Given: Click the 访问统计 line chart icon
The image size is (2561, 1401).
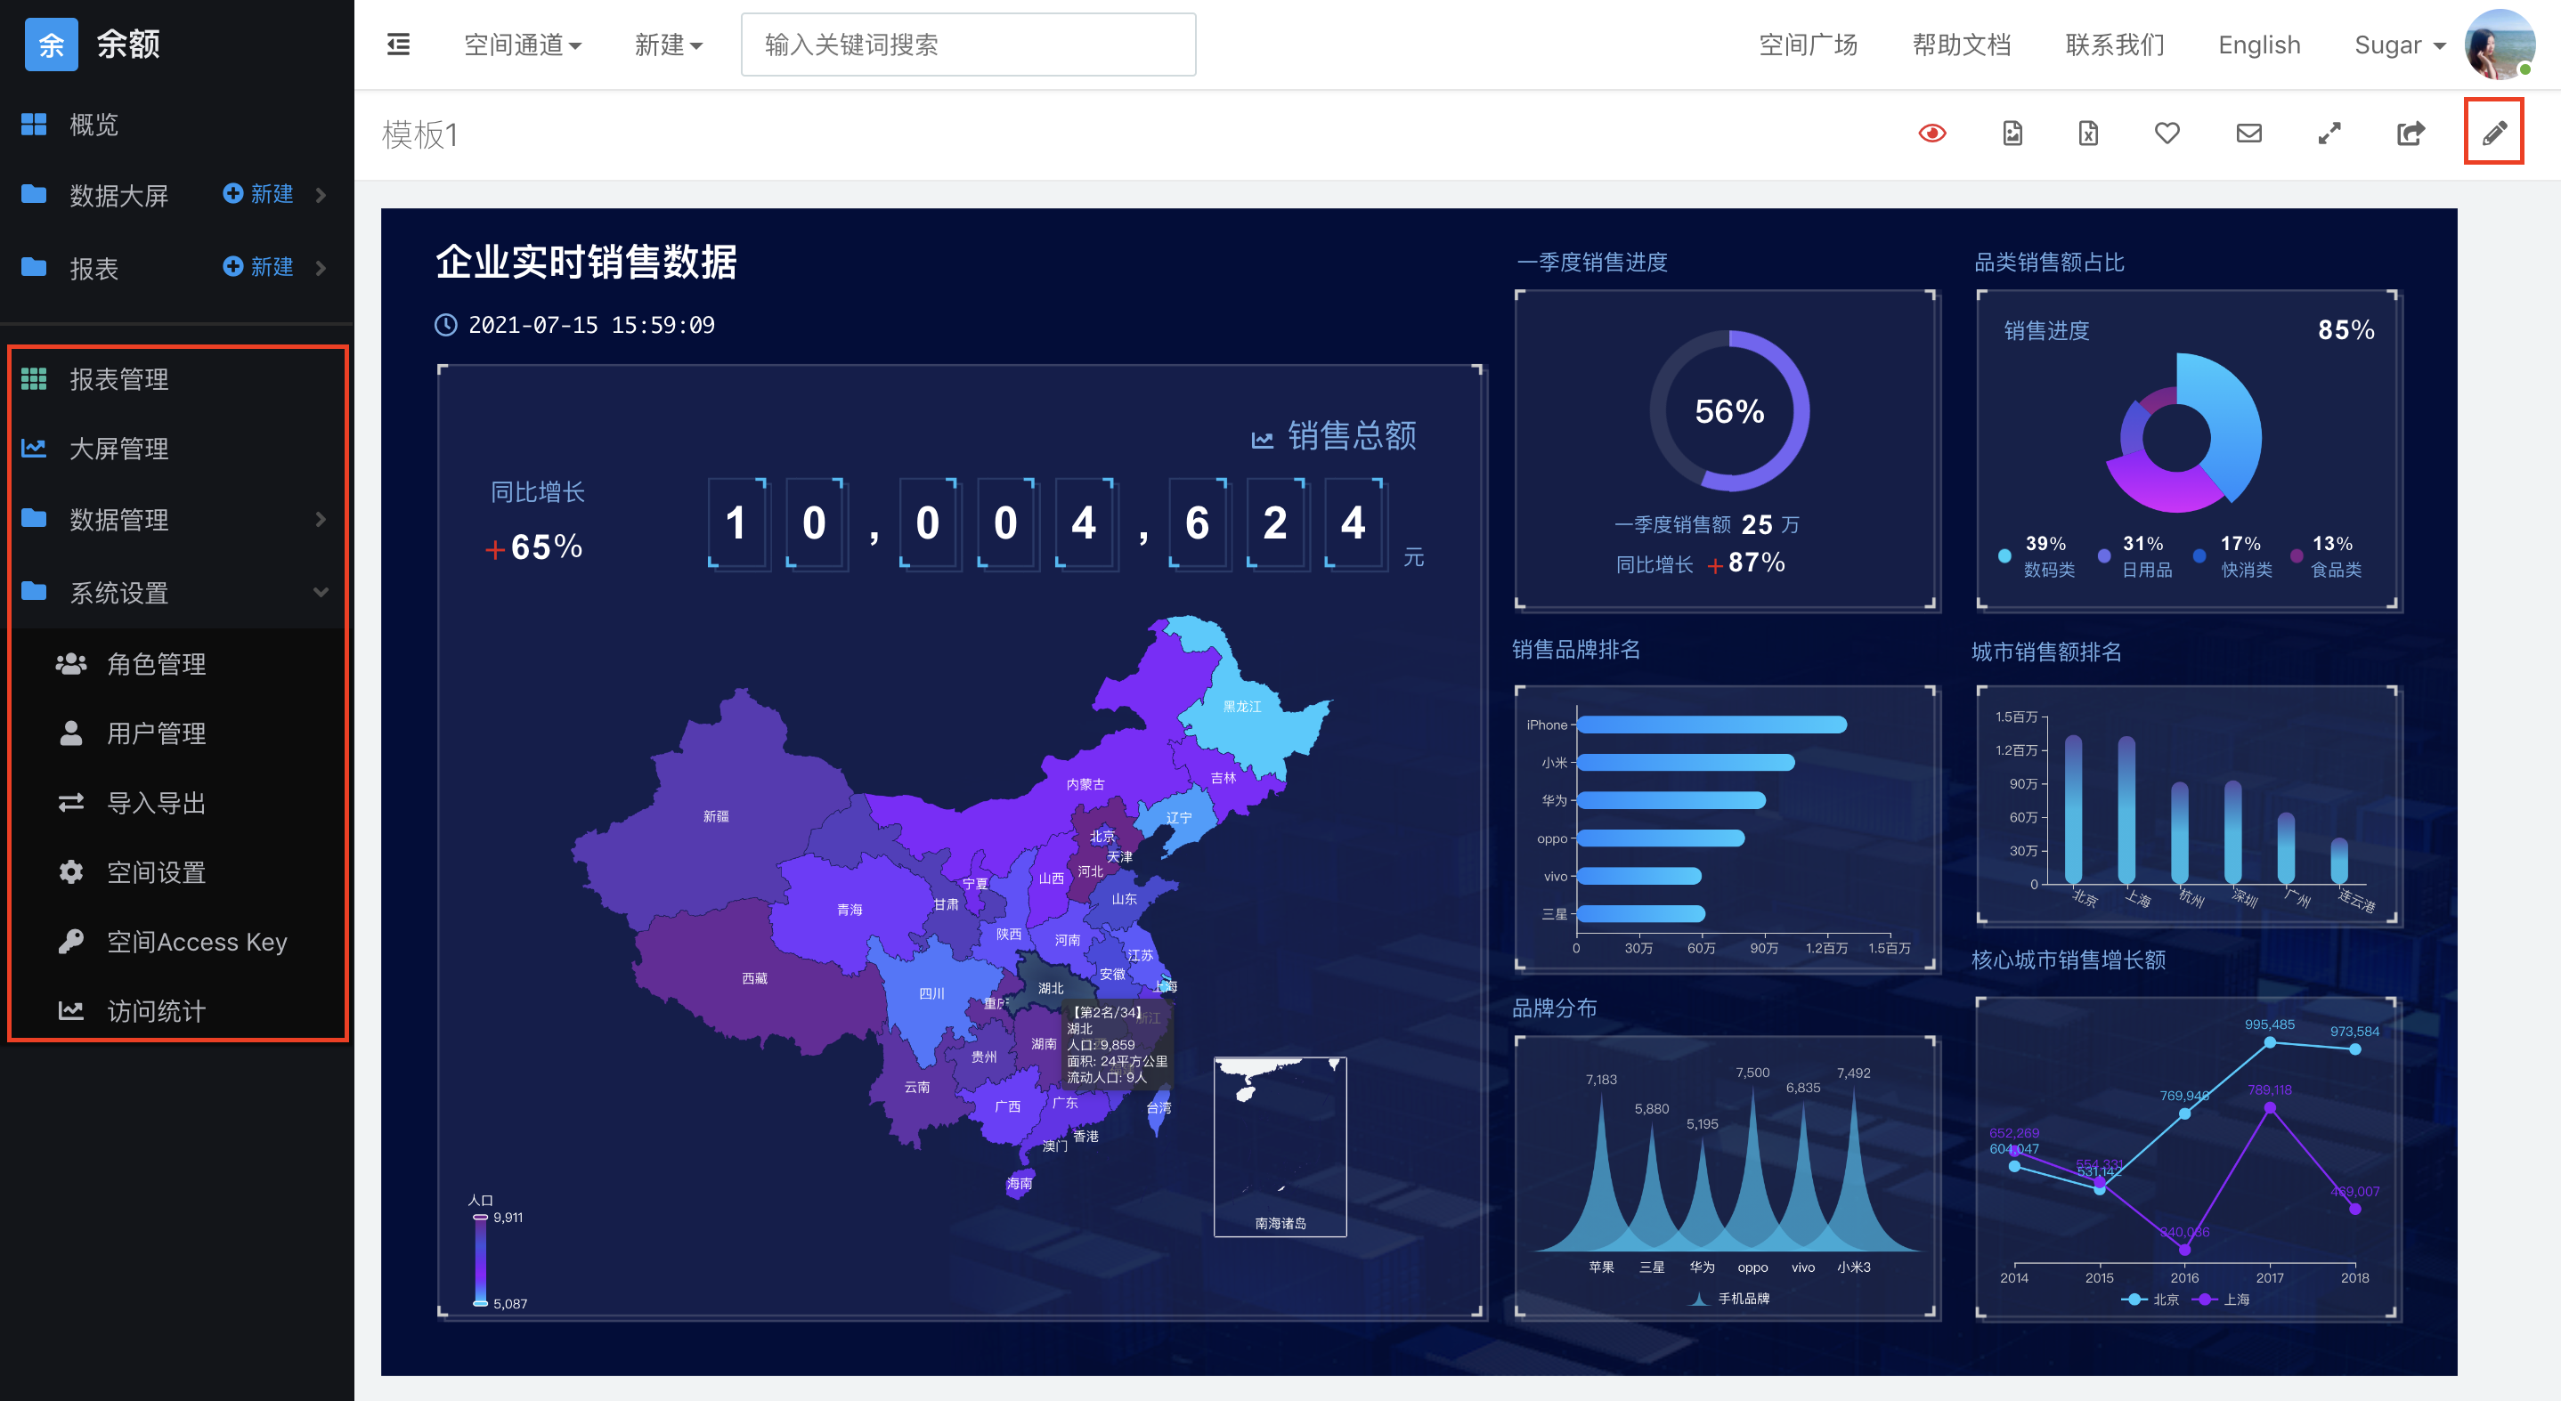Looking at the screenshot, I should pyautogui.click(x=70, y=1010).
